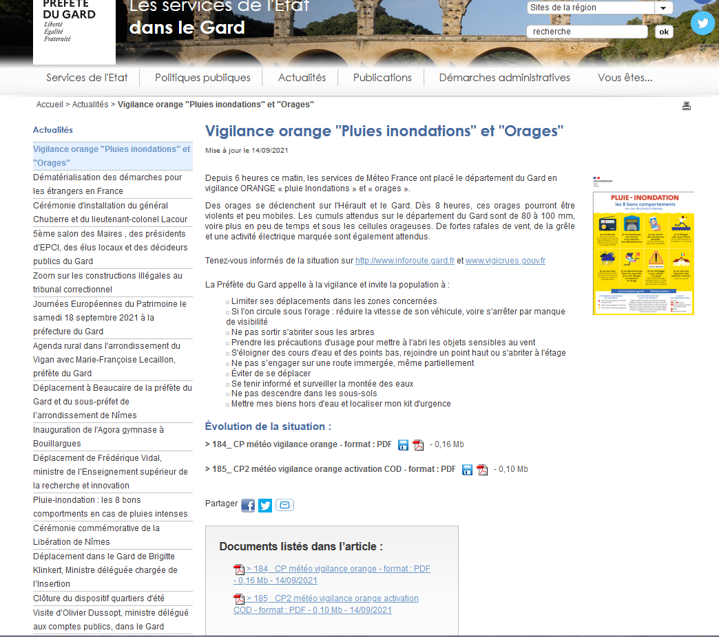
Task: Click the article title Vigilance orange heading
Action: (x=384, y=131)
